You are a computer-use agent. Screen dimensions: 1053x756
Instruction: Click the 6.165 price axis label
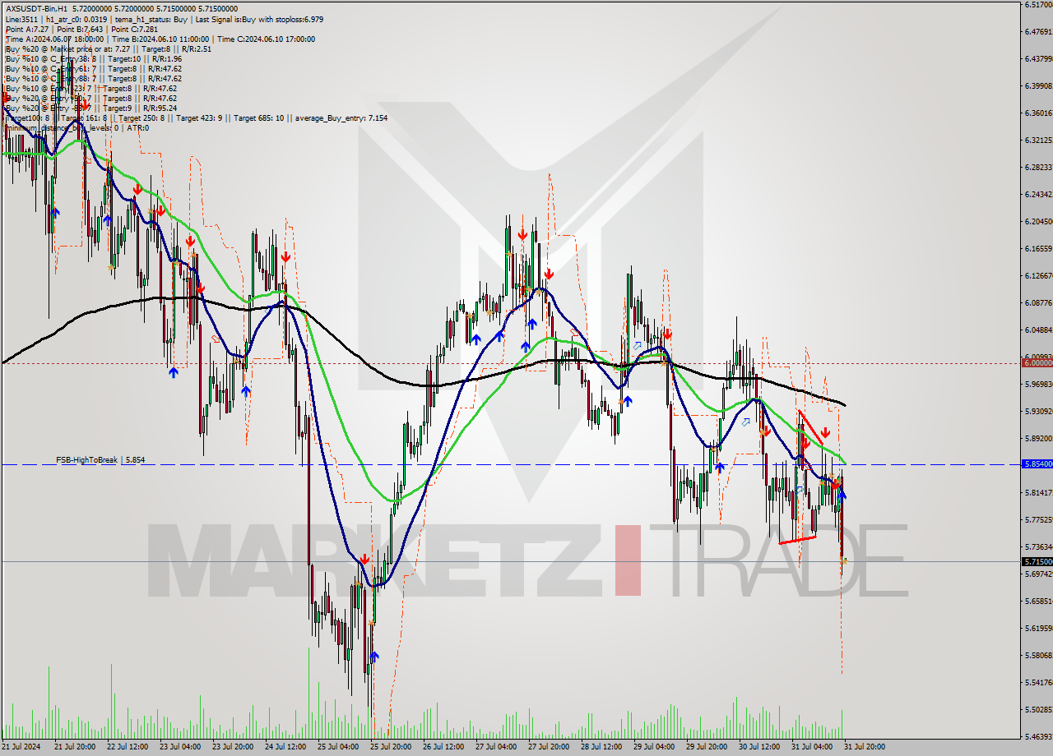click(1038, 249)
